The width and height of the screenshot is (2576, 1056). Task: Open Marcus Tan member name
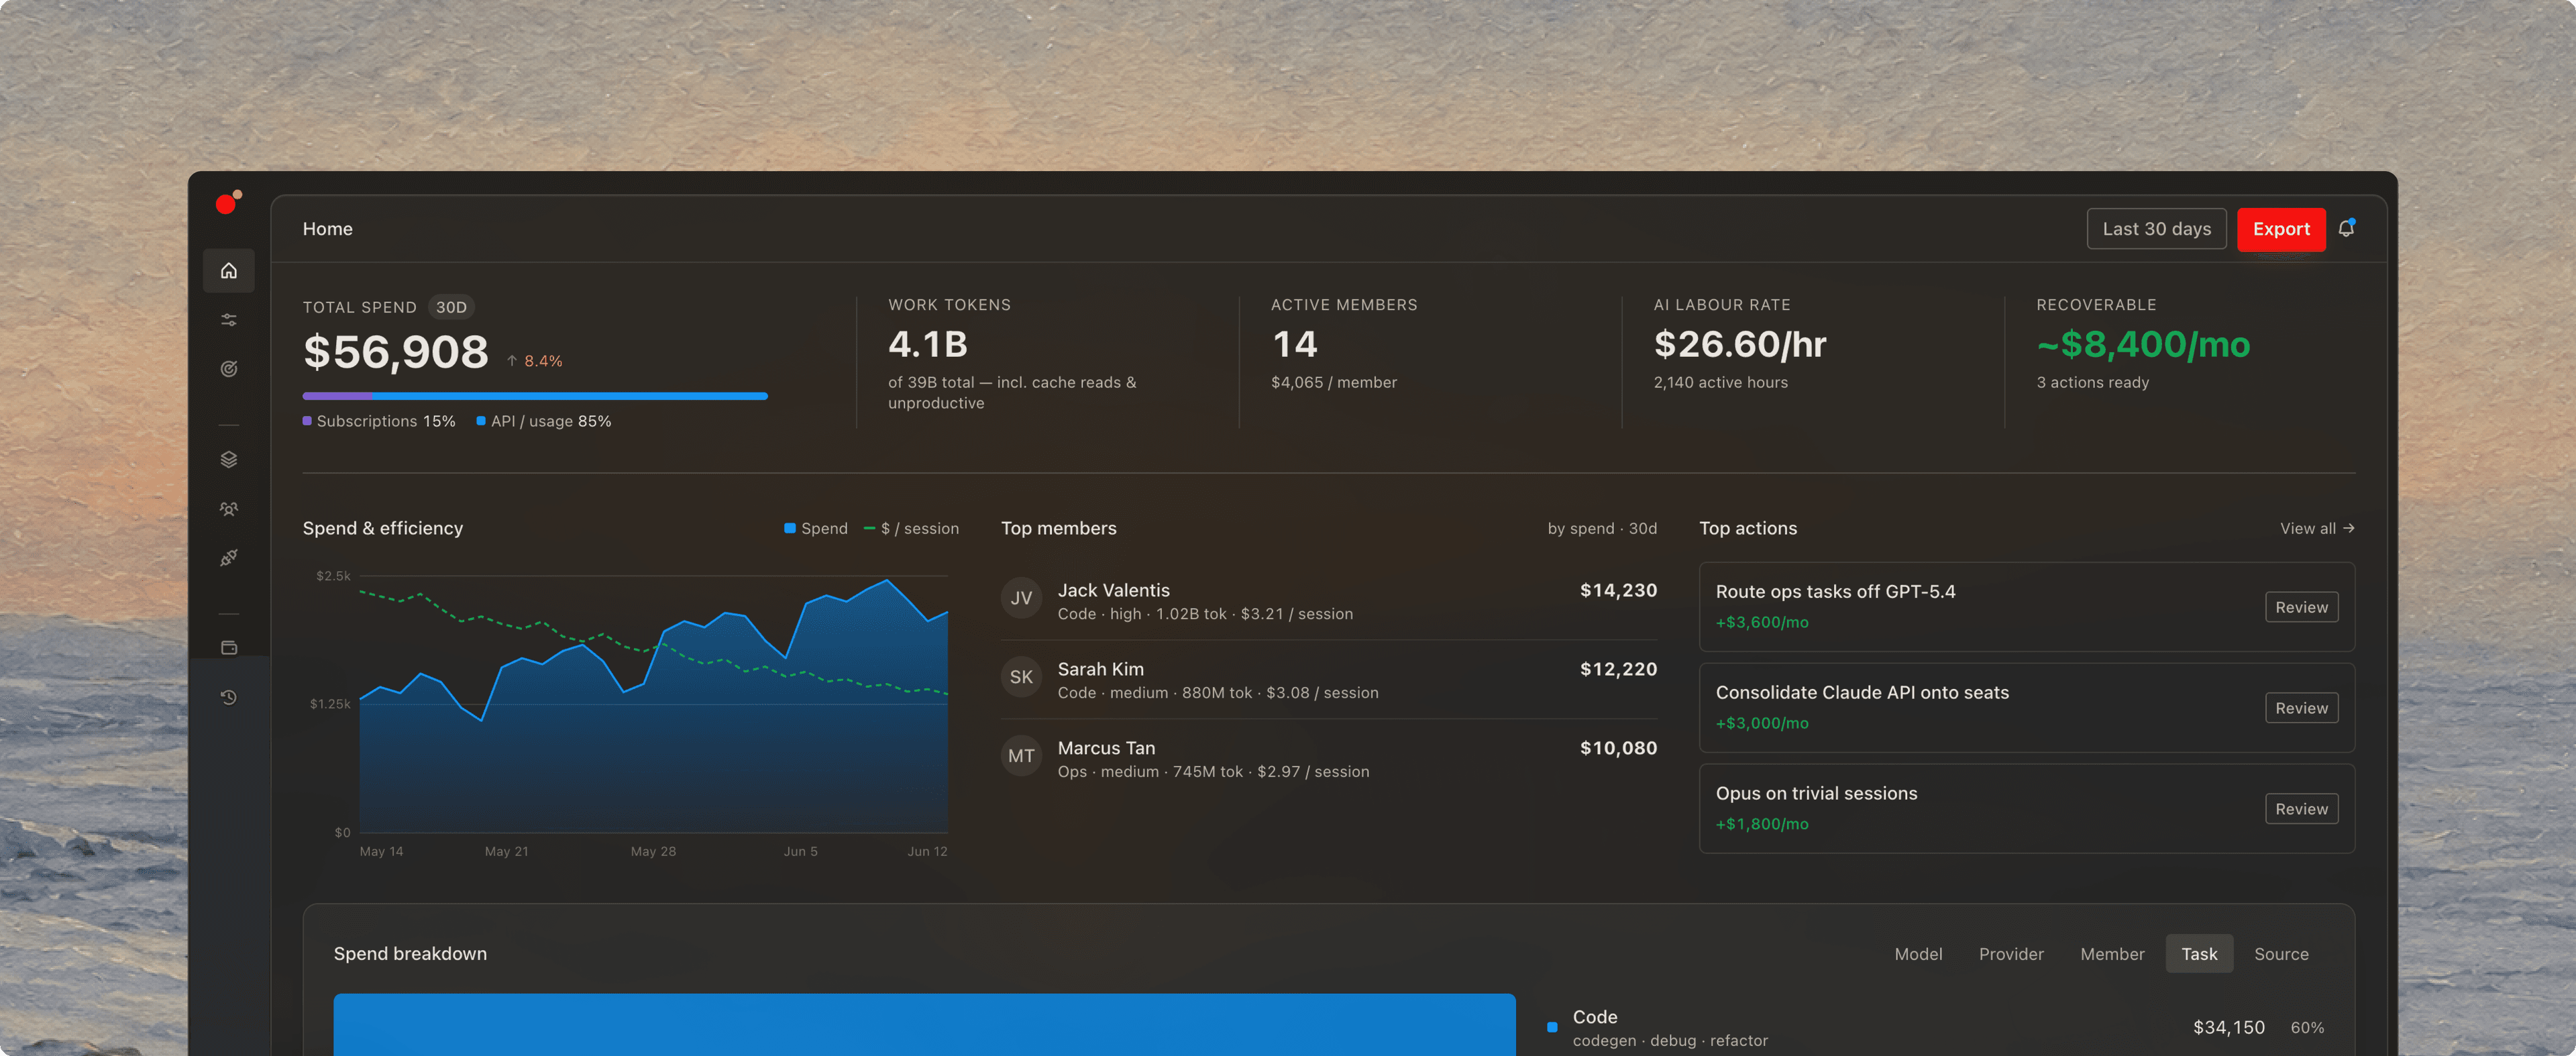point(1106,748)
